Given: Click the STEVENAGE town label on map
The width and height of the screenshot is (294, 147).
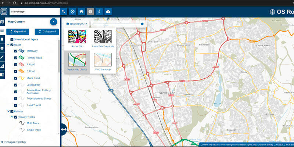Looking at the screenshot, I should coord(167,93).
